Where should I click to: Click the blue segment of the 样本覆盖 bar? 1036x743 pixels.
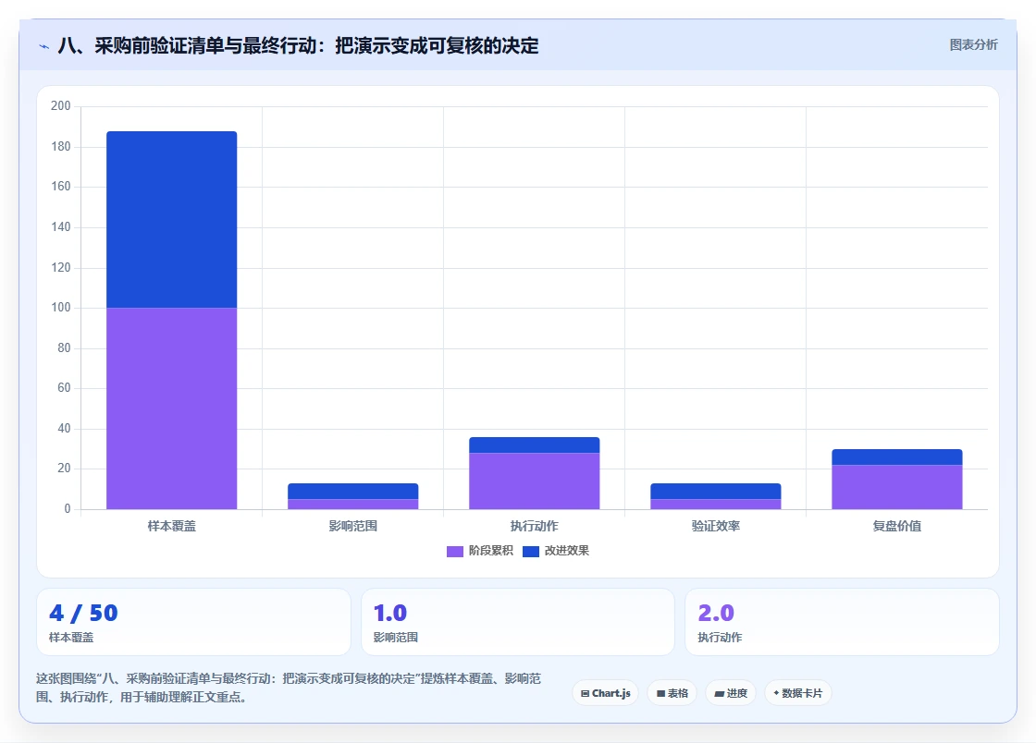172,220
